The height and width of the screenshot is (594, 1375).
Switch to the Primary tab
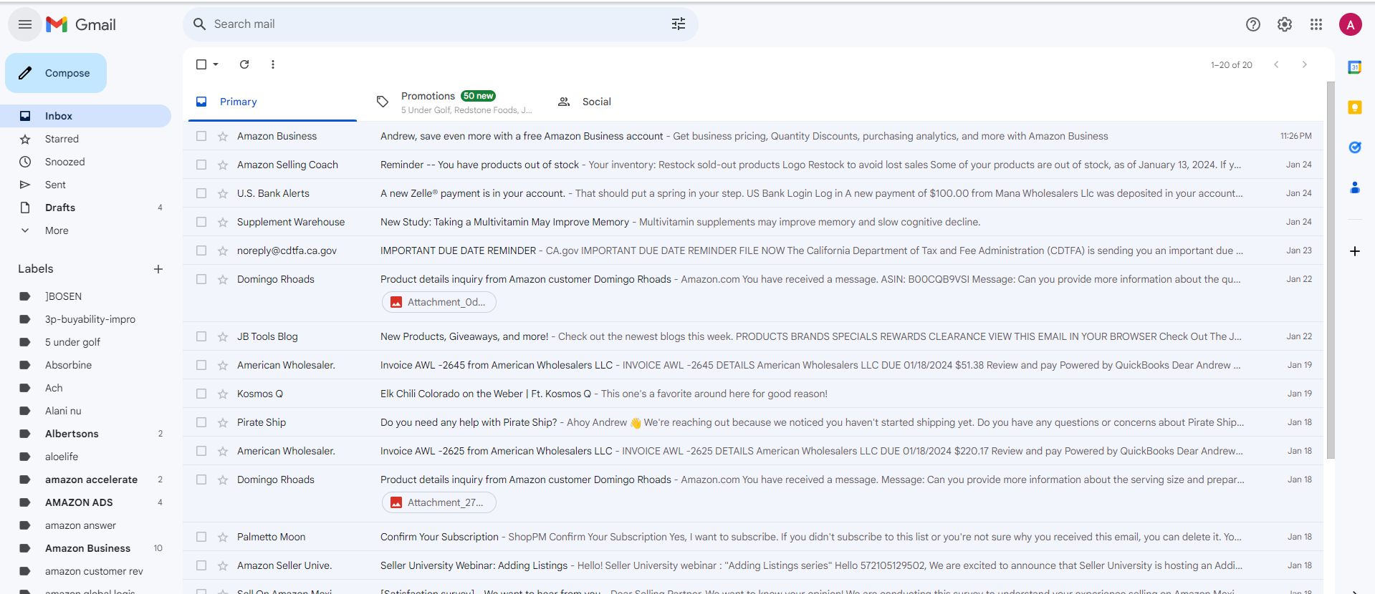pos(272,102)
